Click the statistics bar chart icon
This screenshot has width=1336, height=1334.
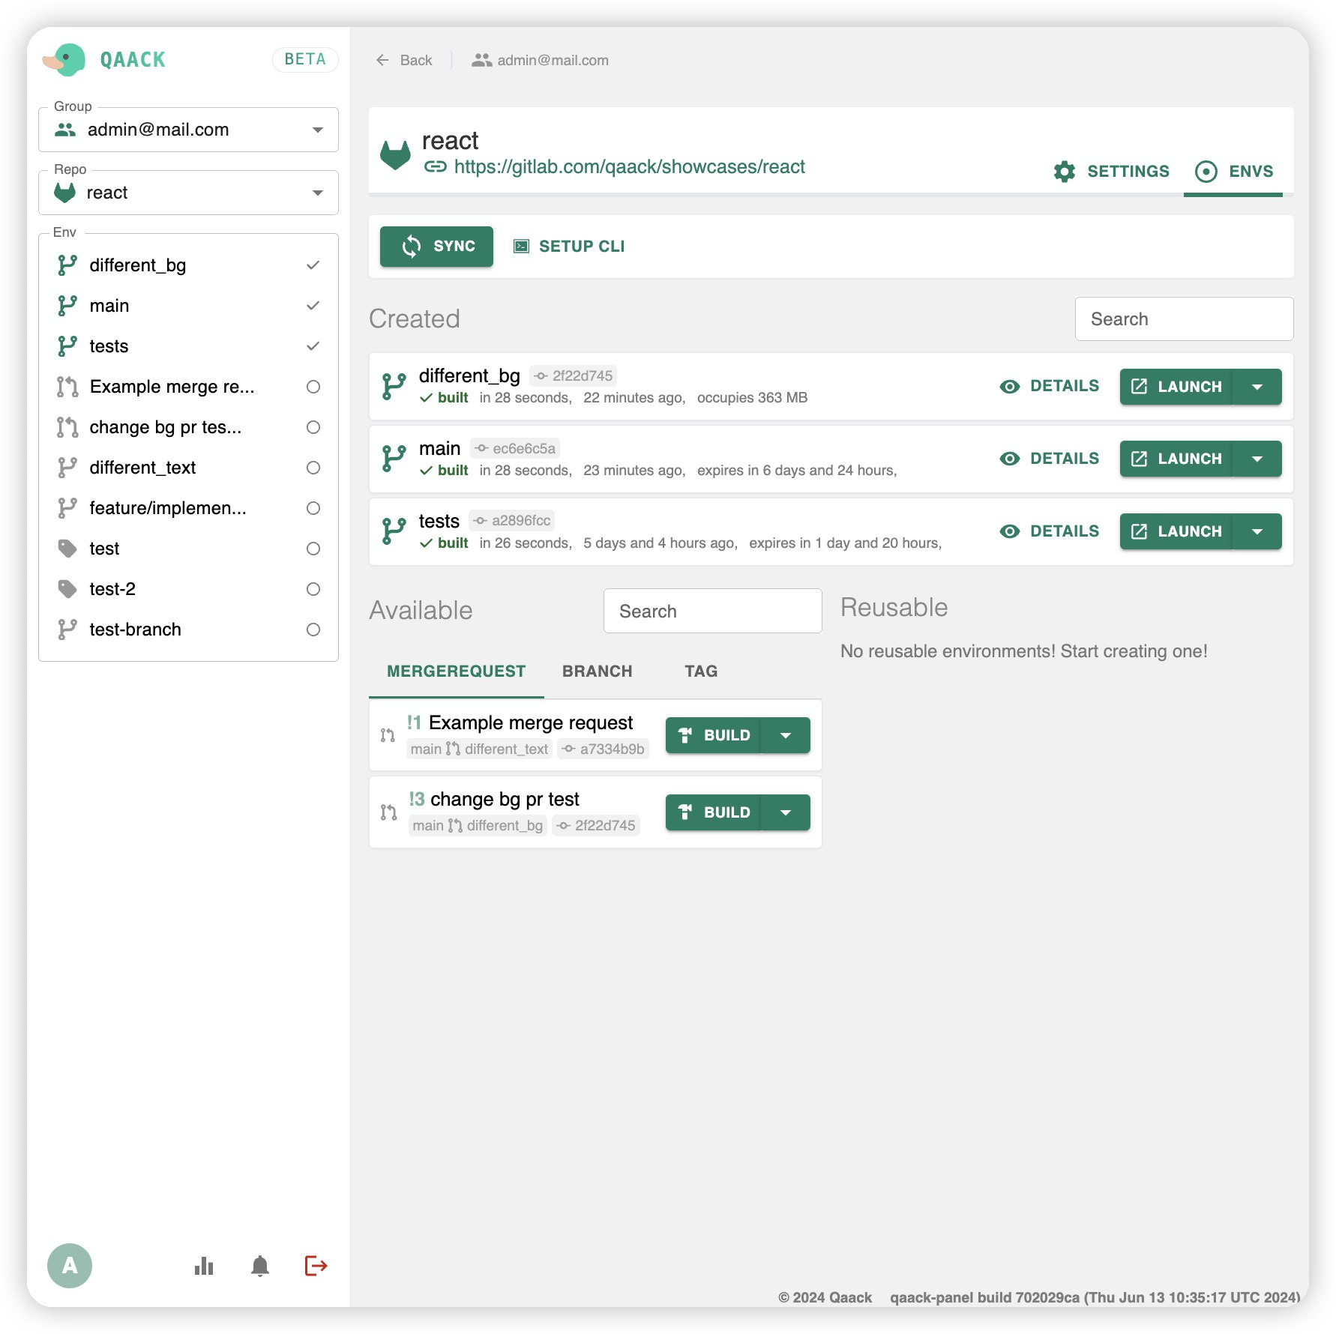204,1266
